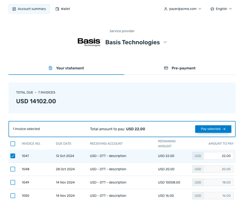
Task: Check the invoice 1048 checkbox
Action: 13,169
